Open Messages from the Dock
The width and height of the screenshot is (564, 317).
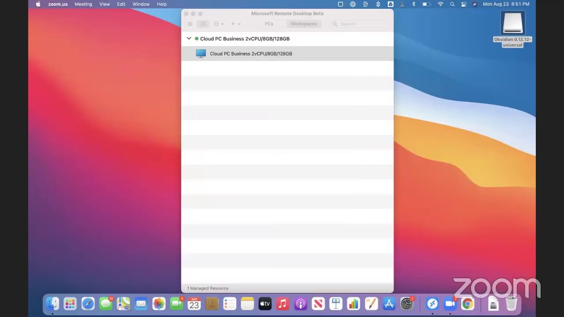pyautogui.click(x=106, y=304)
